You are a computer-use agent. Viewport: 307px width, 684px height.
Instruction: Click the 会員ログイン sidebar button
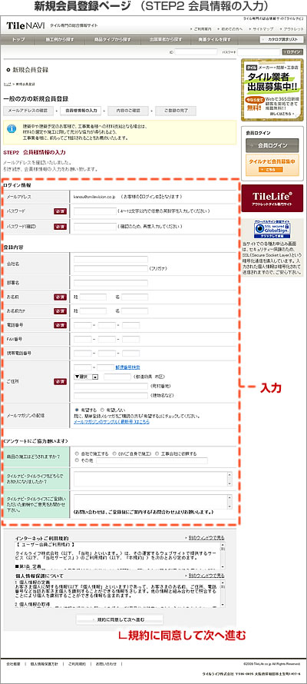272,145
